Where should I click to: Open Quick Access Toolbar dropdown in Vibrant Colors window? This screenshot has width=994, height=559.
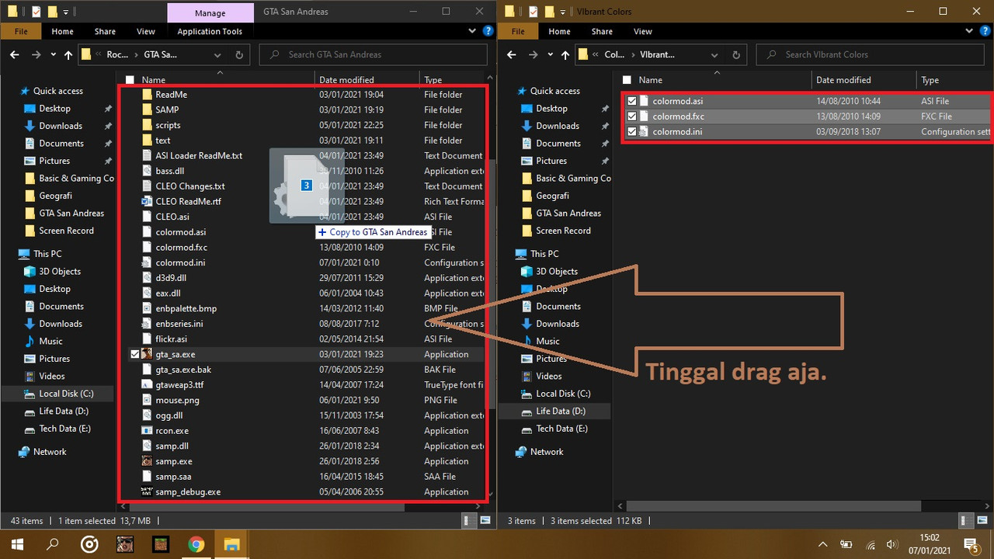coord(565,12)
